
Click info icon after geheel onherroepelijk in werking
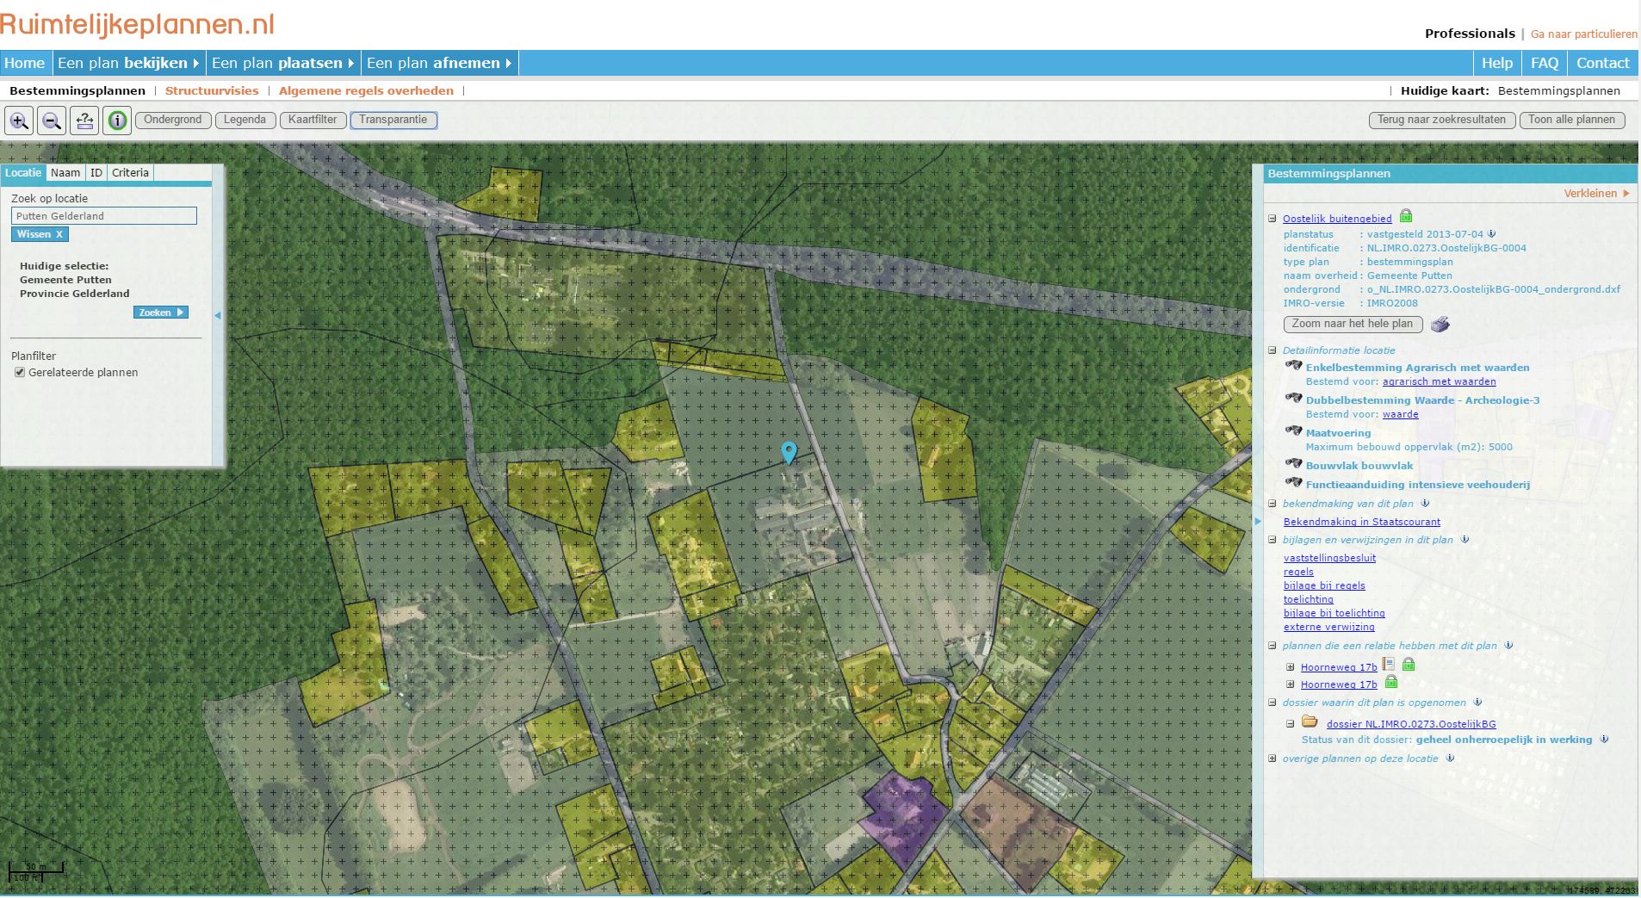coord(1604,740)
